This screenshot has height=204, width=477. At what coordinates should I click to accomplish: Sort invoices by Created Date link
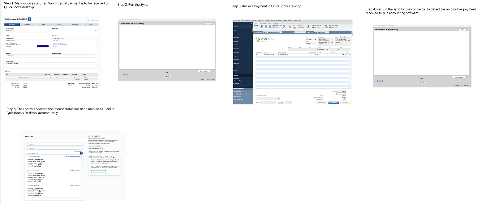78,151
